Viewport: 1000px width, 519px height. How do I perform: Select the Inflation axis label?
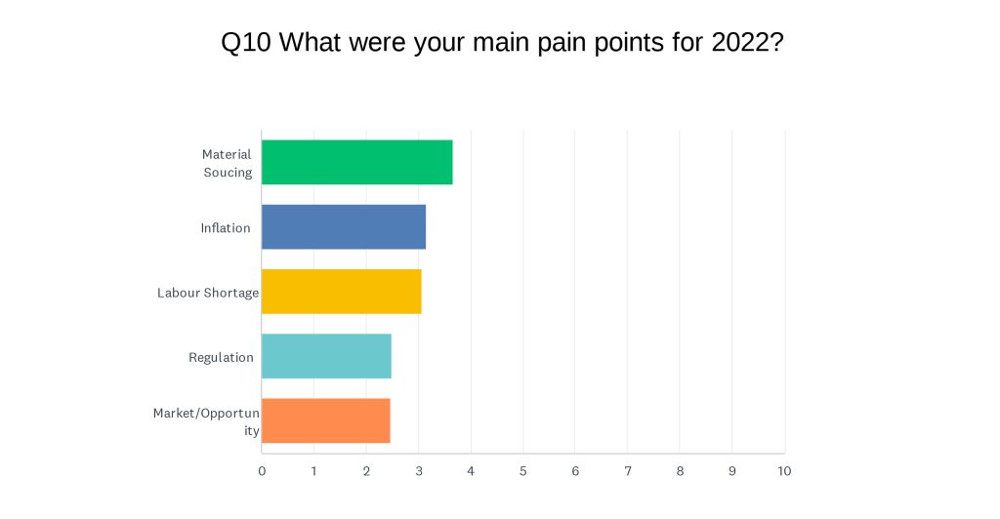pos(226,228)
